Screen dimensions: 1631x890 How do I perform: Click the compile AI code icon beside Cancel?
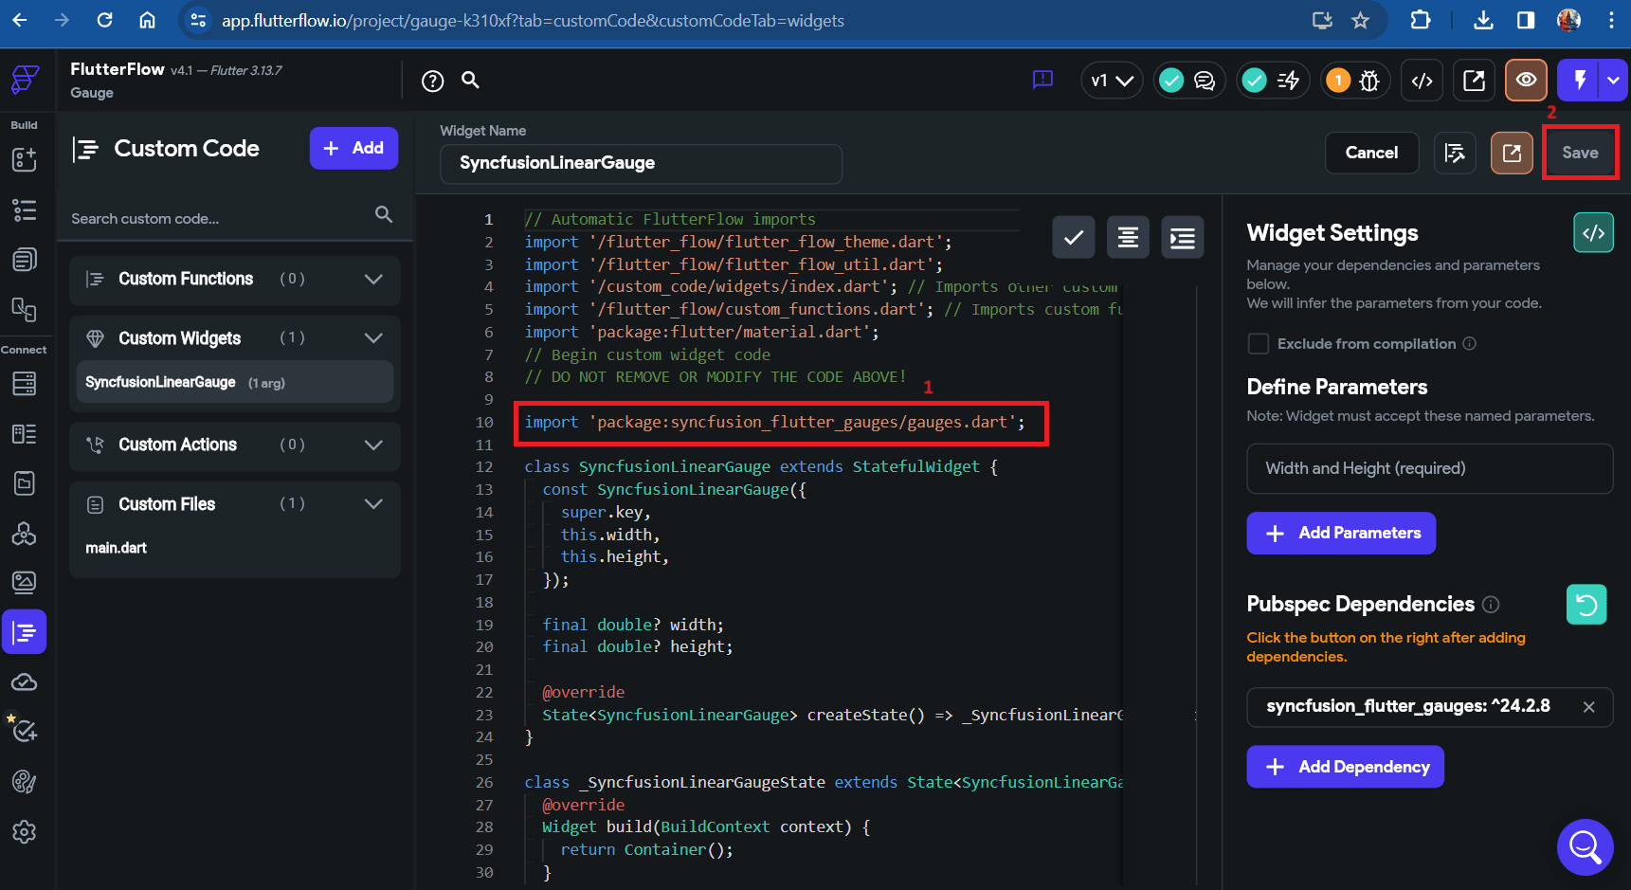(1455, 153)
